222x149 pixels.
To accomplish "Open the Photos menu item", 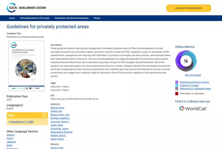I will tap(97, 18).
